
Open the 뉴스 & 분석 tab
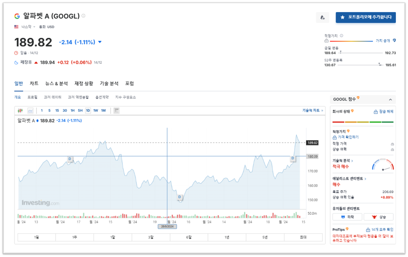(x=56, y=84)
